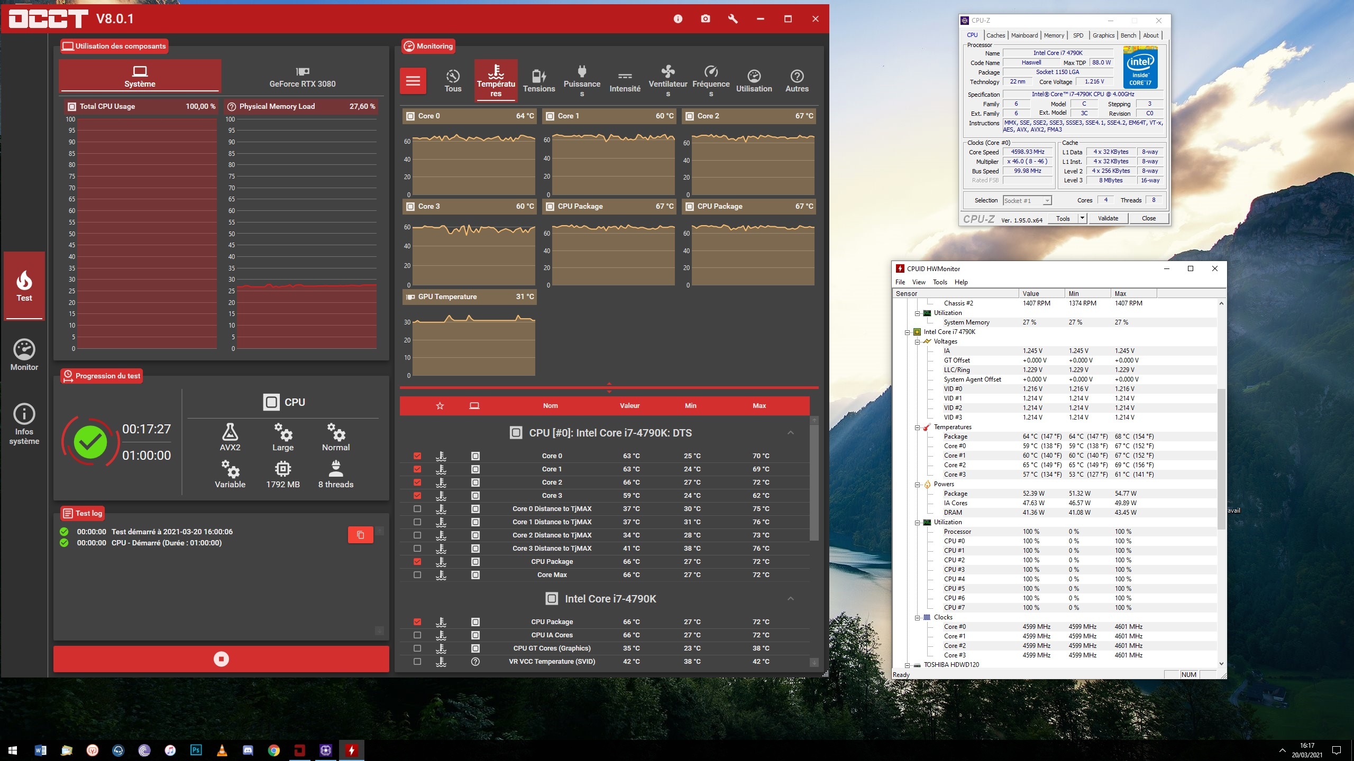Viewport: 1354px width, 761px height.
Task: Open the red hamburger monitoring menu
Action: pyautogui.click(x=413, y=81)
